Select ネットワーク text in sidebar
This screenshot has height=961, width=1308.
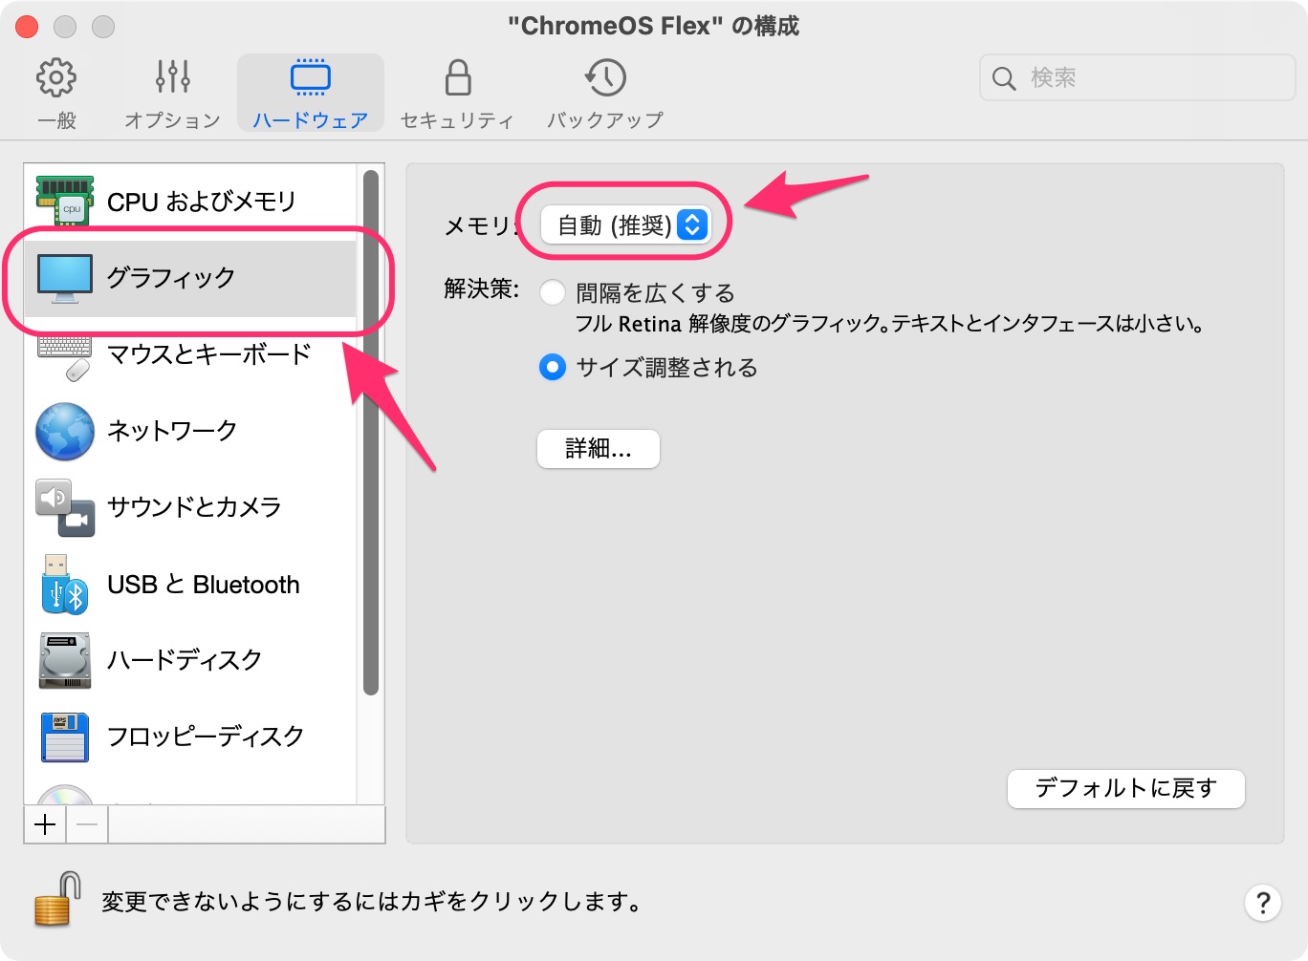[172, 431]
